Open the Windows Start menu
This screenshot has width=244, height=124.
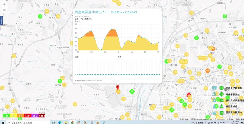pos(3,123)
